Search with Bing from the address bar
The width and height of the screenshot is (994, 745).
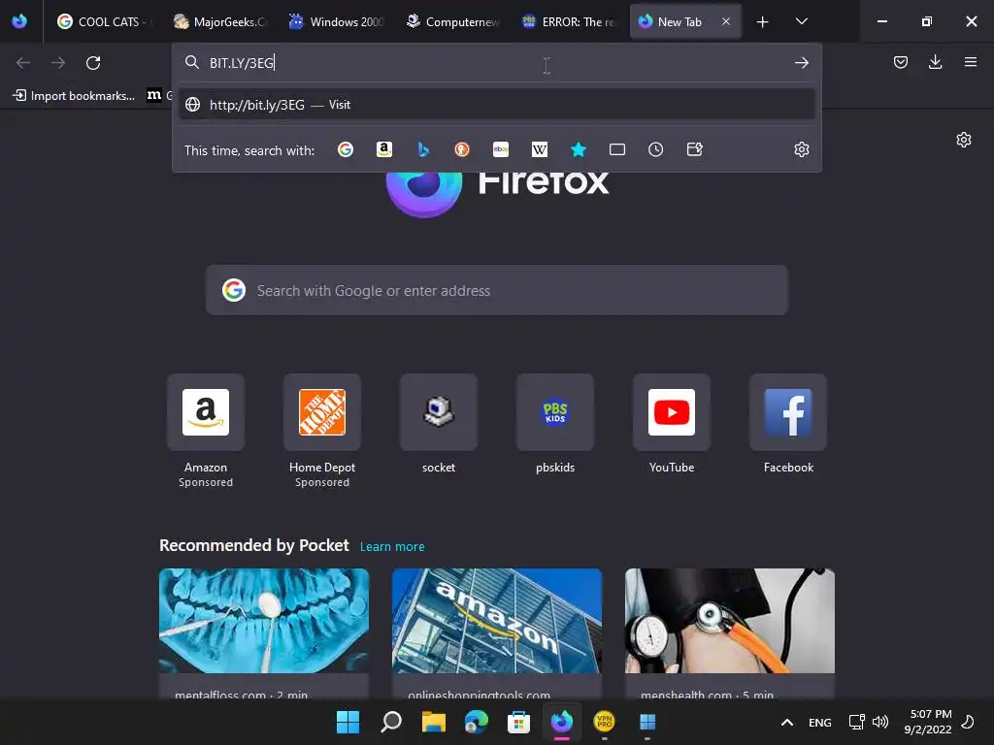423,149
